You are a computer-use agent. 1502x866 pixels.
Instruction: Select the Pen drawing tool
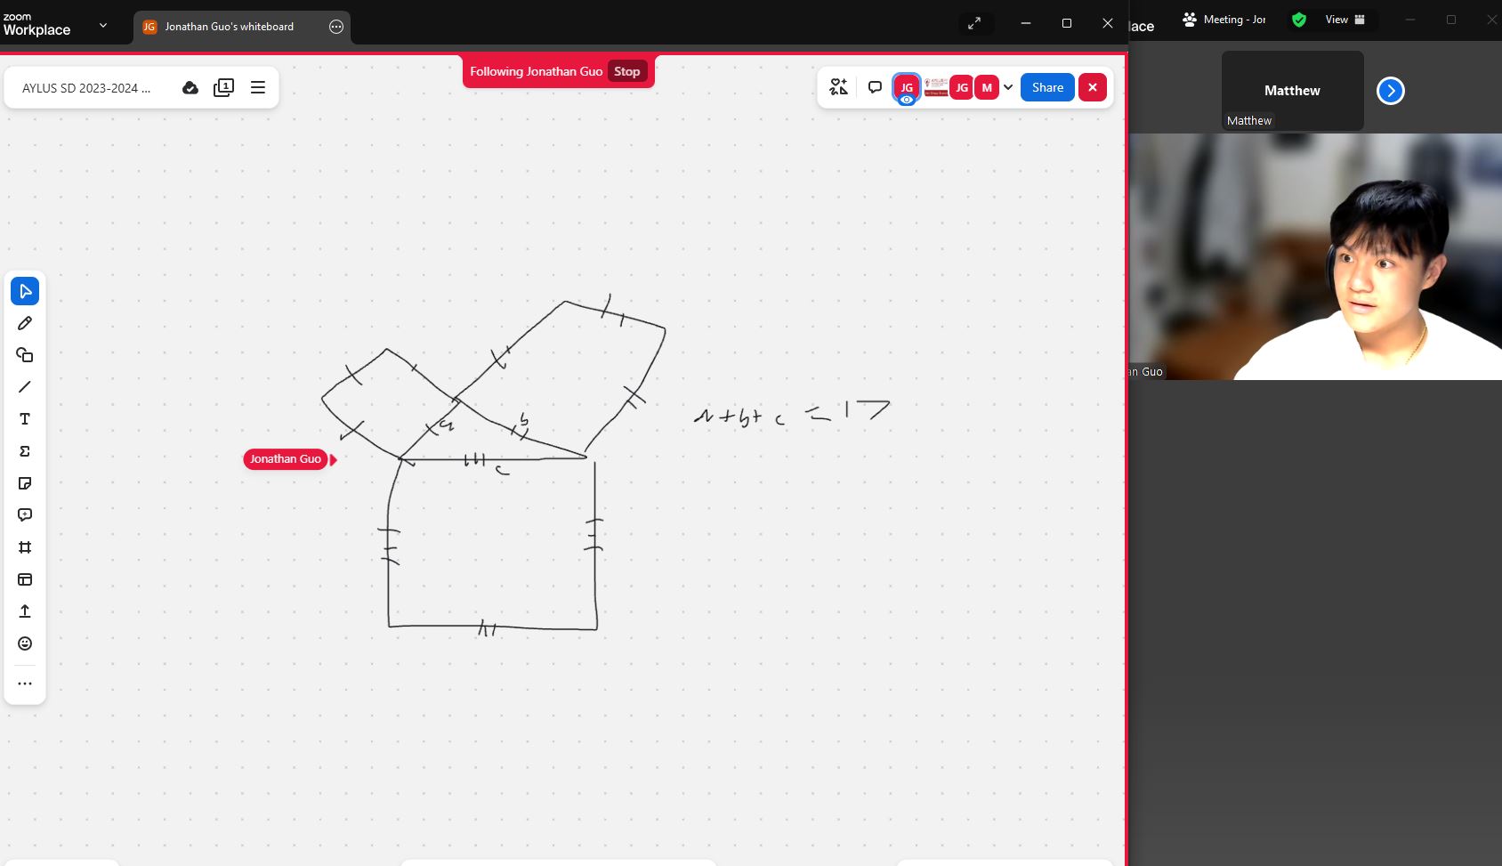[x=25, y=323]
